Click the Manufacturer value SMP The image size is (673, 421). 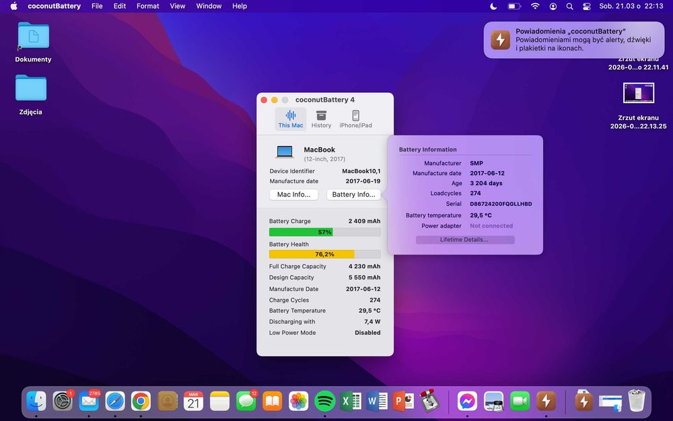click(x=476, y=163)
